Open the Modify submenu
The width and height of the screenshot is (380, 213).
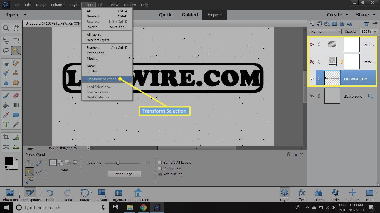click(107, 58)
